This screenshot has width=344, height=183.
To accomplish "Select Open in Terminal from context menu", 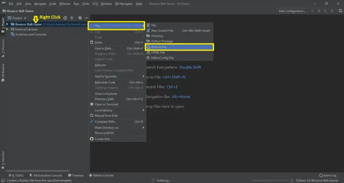I will 106,104.
